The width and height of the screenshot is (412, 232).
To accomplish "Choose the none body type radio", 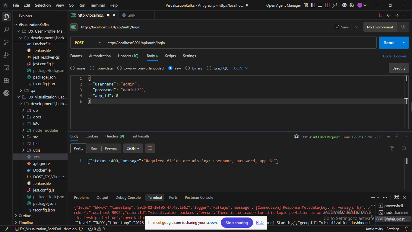I will 72,68.
